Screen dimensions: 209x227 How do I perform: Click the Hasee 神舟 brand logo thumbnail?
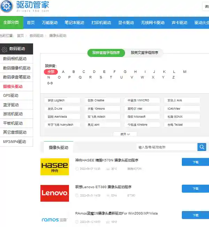(55, 167)
